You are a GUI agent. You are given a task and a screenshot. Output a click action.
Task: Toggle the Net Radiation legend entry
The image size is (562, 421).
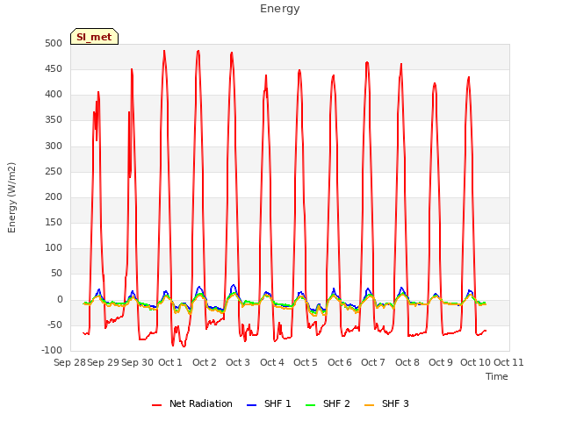tap(192, 403)
